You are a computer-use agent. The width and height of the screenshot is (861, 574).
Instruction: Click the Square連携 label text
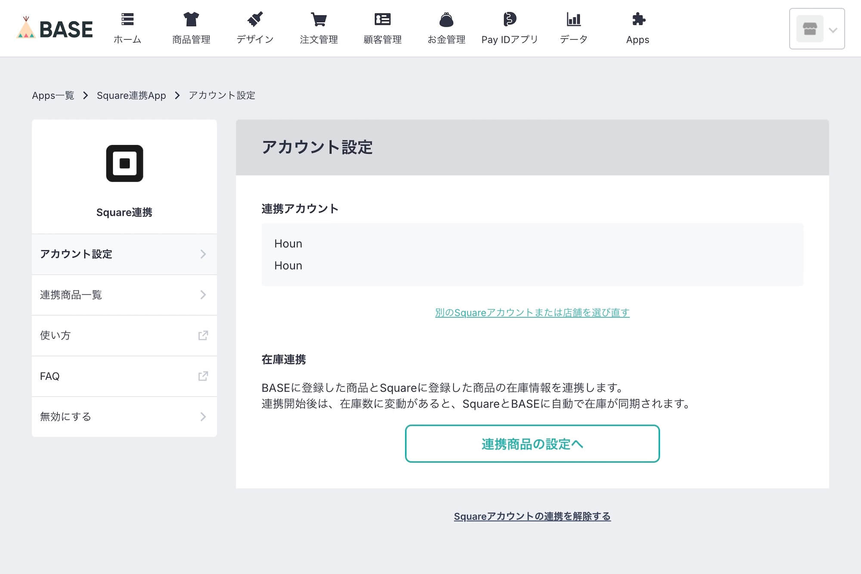(124, 212)
